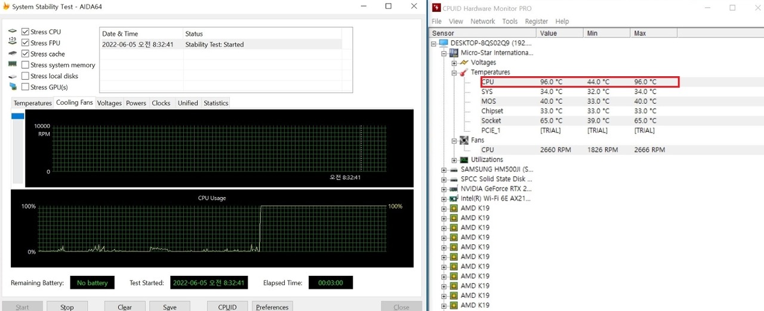
Task: Click the RAM module icon beside Stress system memory
Action: coord(13,64)
